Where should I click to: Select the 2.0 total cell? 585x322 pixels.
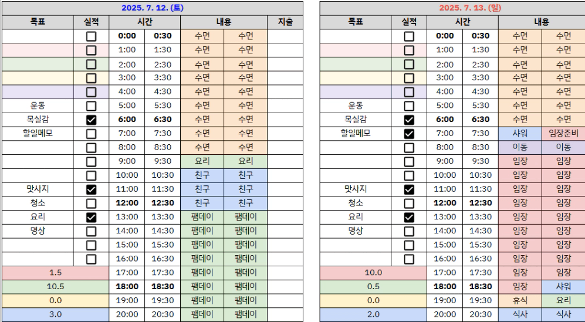coord(373,314)
